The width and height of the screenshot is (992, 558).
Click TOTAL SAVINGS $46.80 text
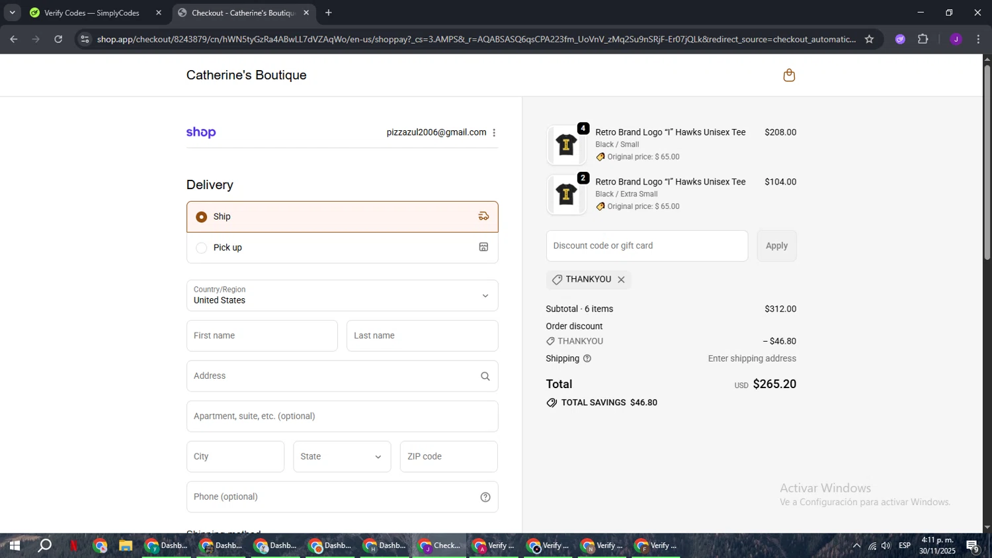pyautogui.click(x=609, y=403)
